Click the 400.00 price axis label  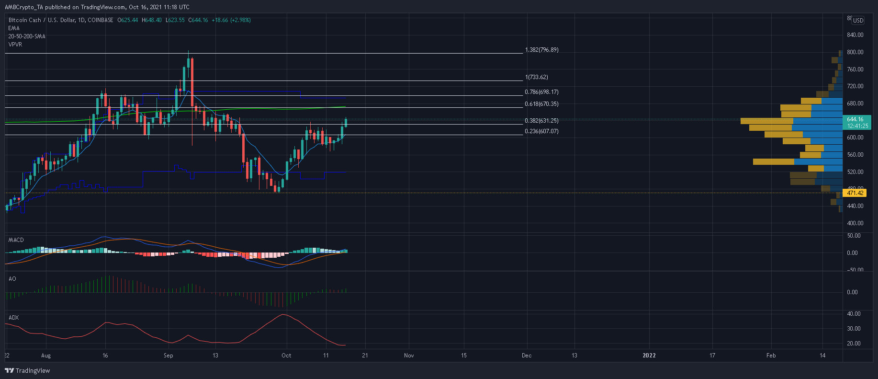[855, 223]
